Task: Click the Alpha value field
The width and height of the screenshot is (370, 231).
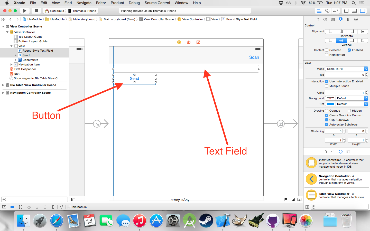Action: coord(345,93)
